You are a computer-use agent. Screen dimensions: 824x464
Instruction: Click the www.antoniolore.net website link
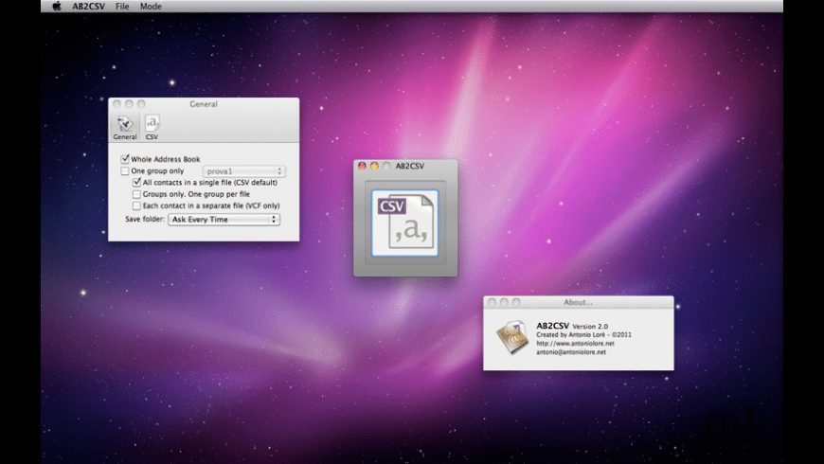tap(575, 343)
